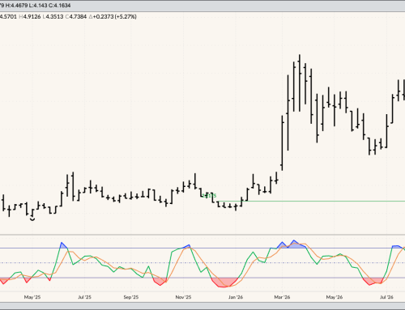Select the Jan '26 time axis label
Viewport: 405px width, 310px height.
[x=236, y=297]
